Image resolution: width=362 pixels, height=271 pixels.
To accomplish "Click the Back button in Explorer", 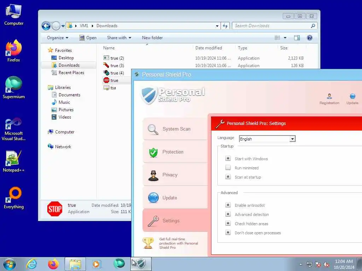I will [x=46, y=26].
